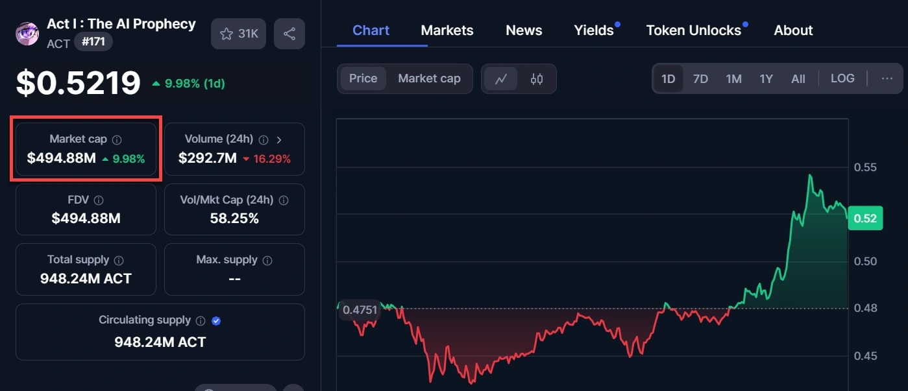This screenshot has height=391, width=908.
Task: Switch to the candlestick chart icon
Action: pos(537,79)
